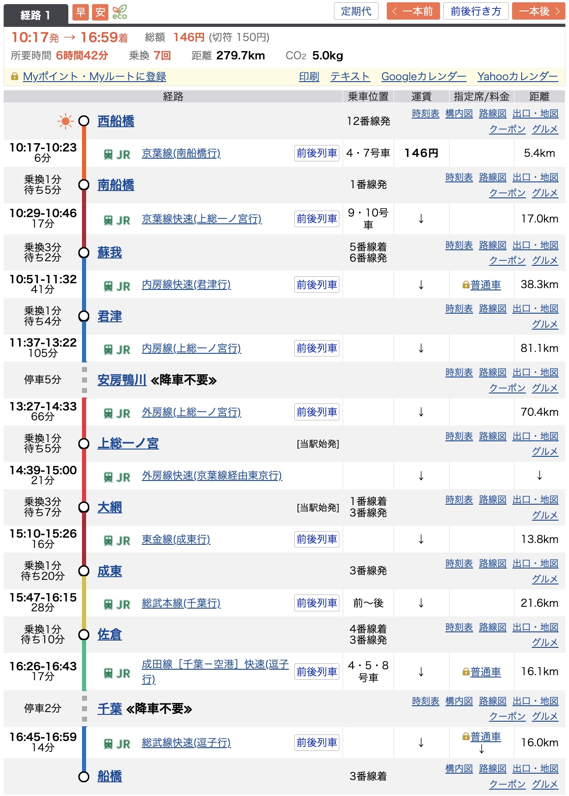The height and width of the screenshot is (796, 569).
Task: Click the JR train icon for 京葉線(南船橋行)
Action: click(108, 155)
